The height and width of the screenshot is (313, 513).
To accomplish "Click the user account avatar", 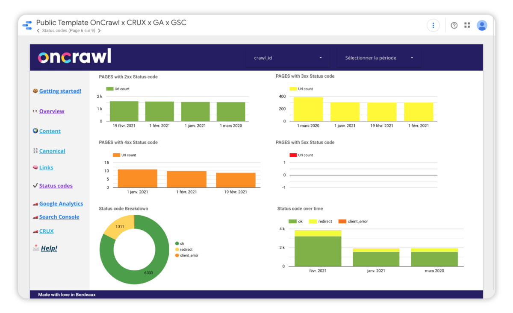I will click(482, 25).
